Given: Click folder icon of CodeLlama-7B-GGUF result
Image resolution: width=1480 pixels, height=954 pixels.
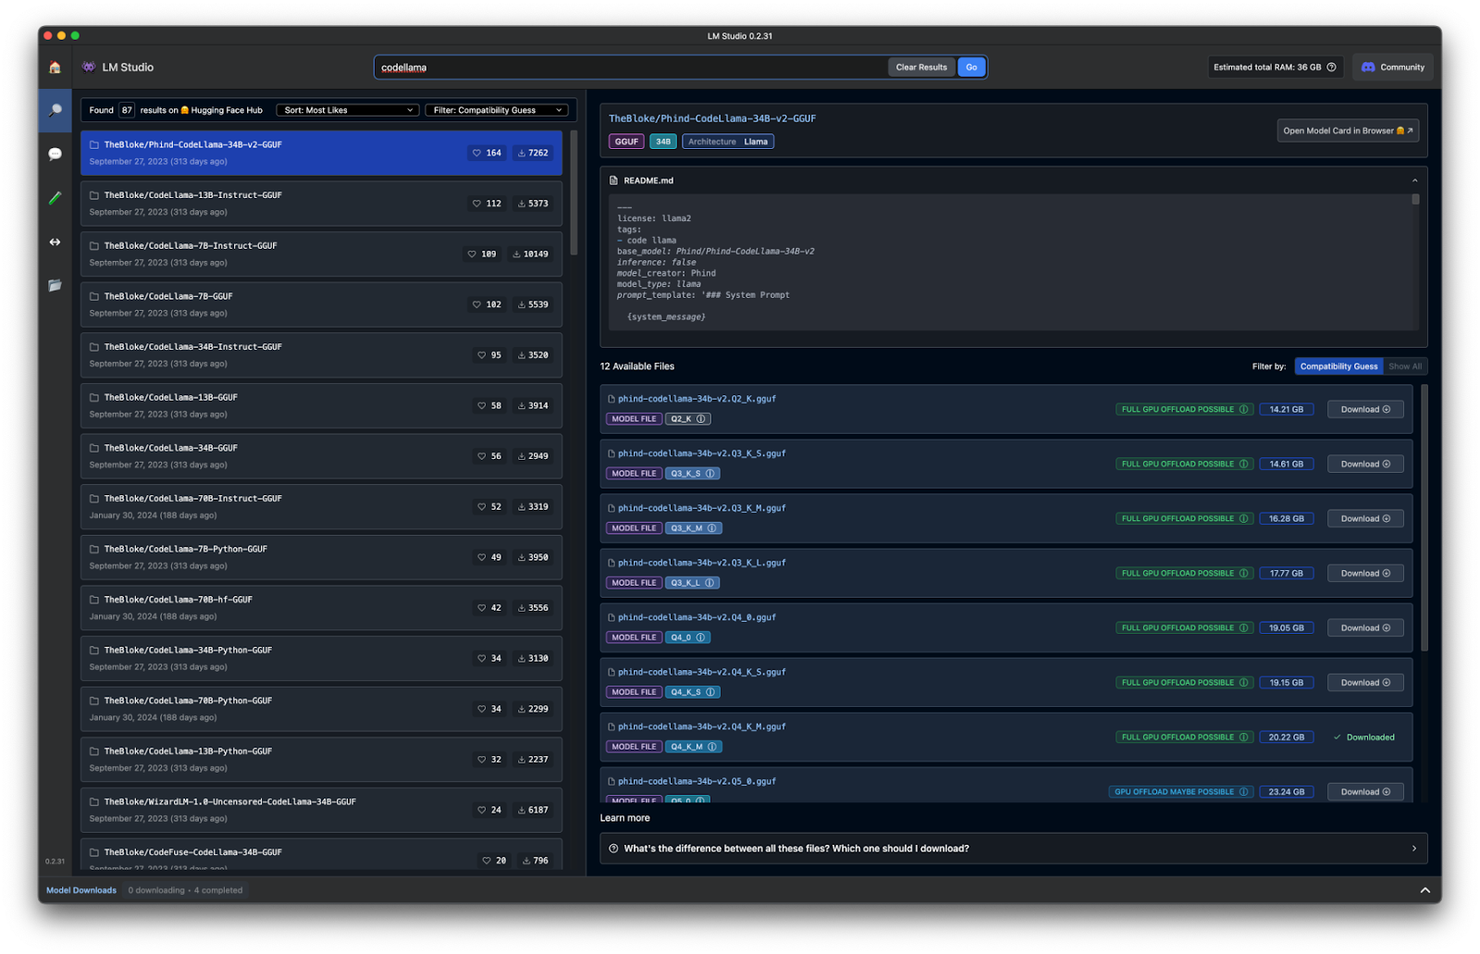Looking at the screenshot, I should [94, 296].
